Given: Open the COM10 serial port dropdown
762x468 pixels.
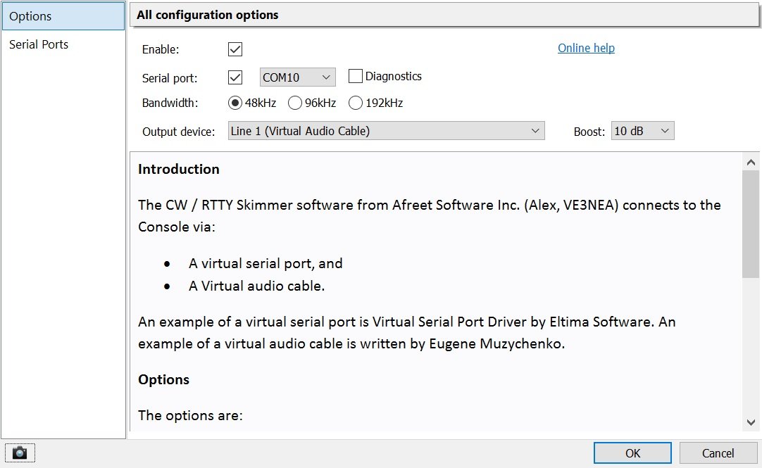Looking at the screenshot, I should [x=297, y=77].
